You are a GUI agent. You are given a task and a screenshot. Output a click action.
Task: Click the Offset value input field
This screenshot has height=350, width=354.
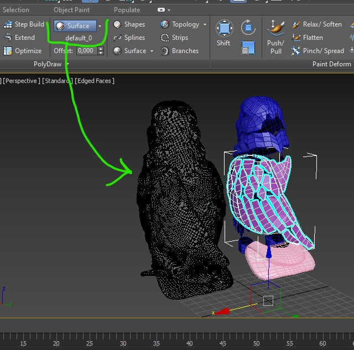pyautogui.click(x=85, y=51)
